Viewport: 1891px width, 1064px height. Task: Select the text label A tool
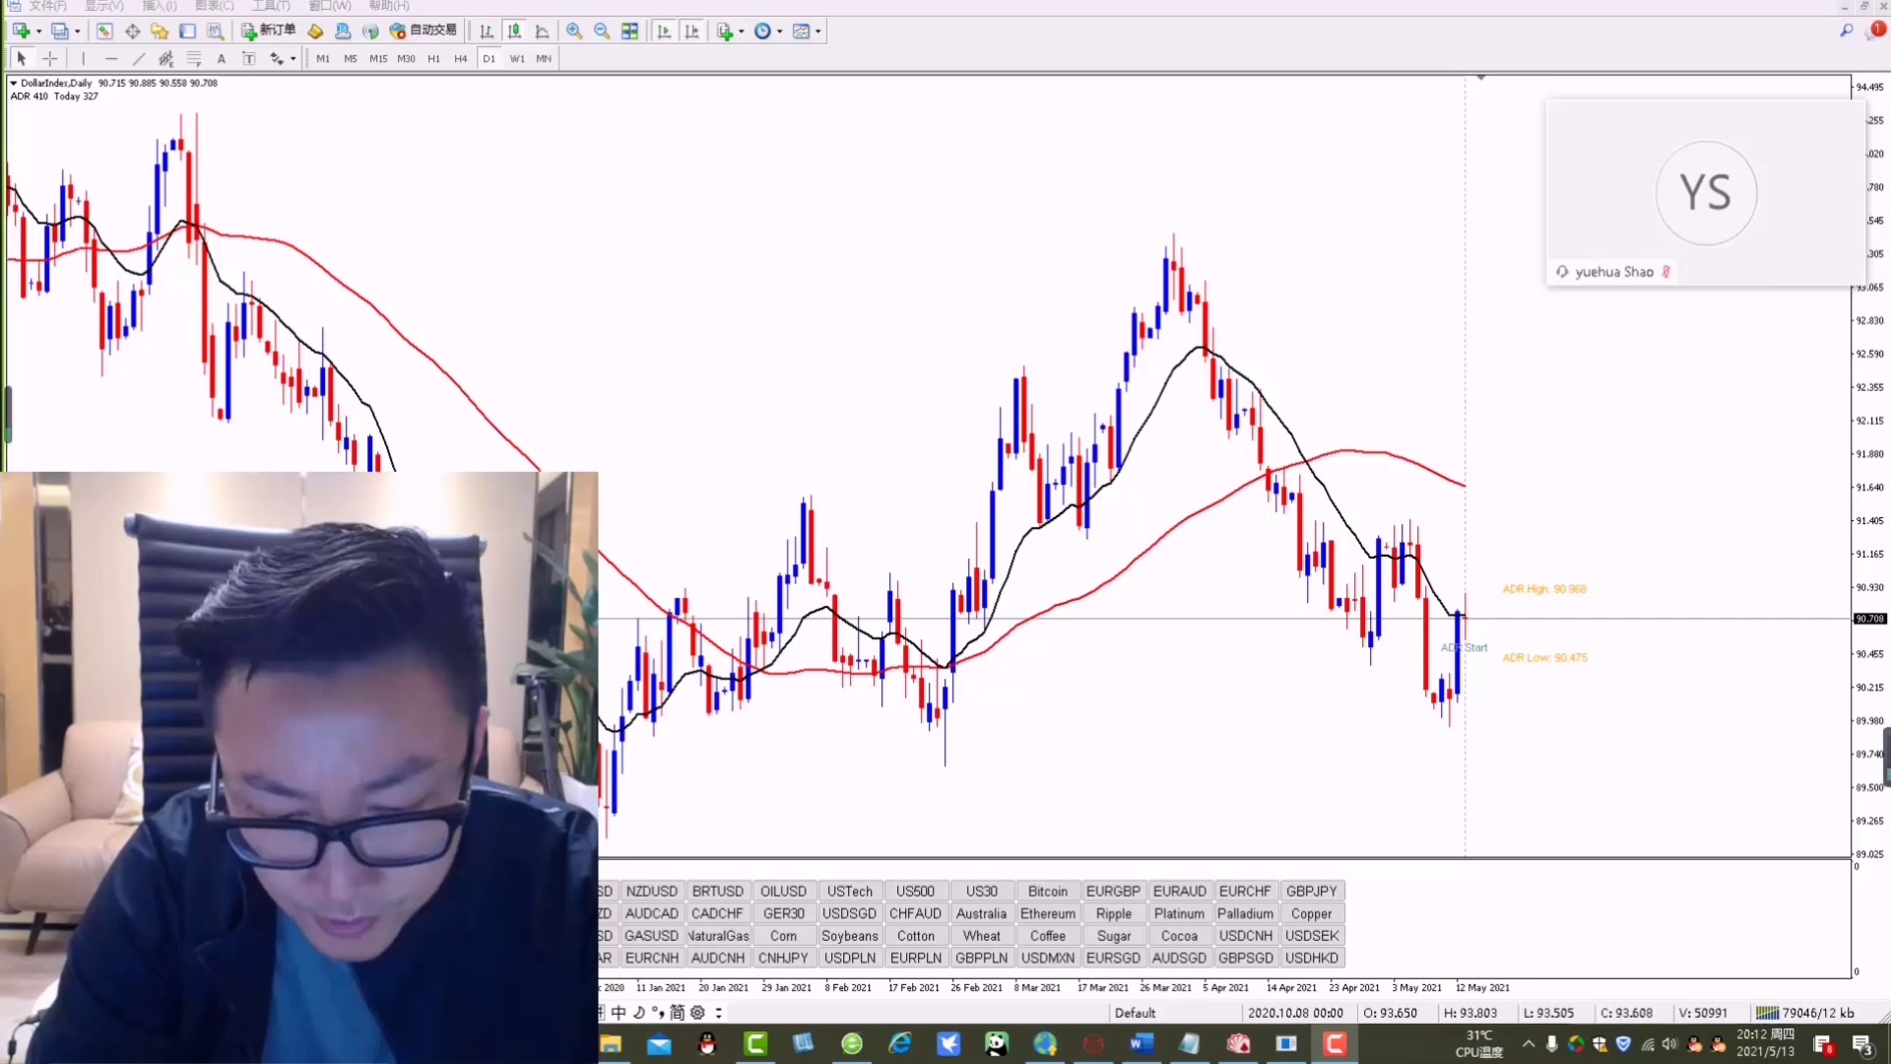(x=222, y=59)
